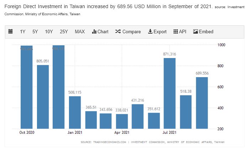This screenshot has width=251, height=155.
Task: Click the 994.111 bar for December 2020
Action: tap(59, 87)
